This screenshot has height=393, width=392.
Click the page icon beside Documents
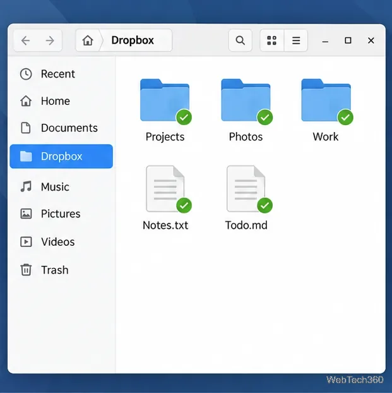point(26,128)
